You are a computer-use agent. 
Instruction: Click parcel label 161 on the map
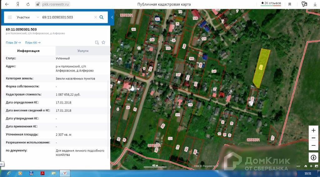click(133, 29)
